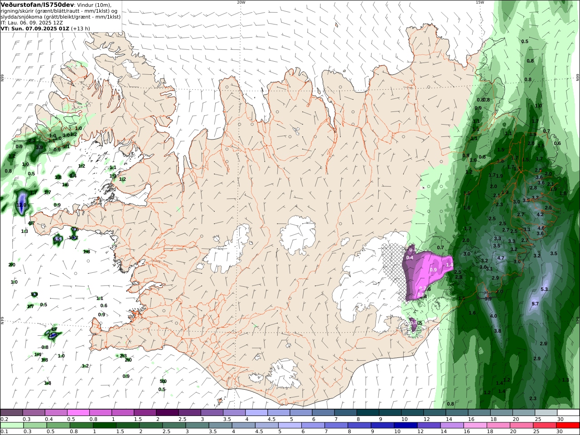The image size is (580, 435).
Task: Click the lilac 14 swatch on lower scale
Action: coord(452,425)
